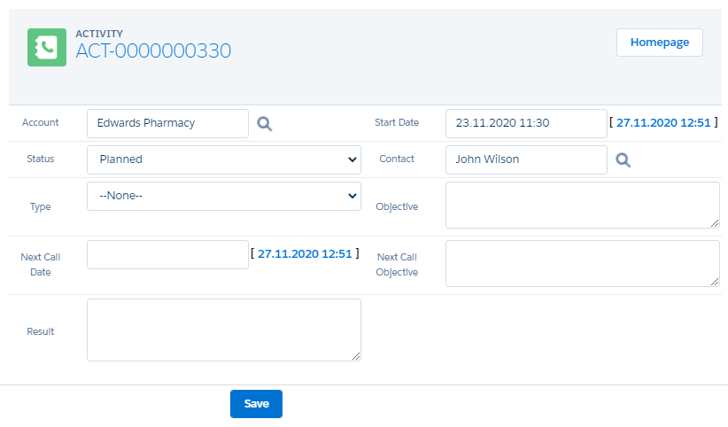The image size is (728, 427).
Task: Open Account lookup magnifier icon
Action: coord(264,124)
